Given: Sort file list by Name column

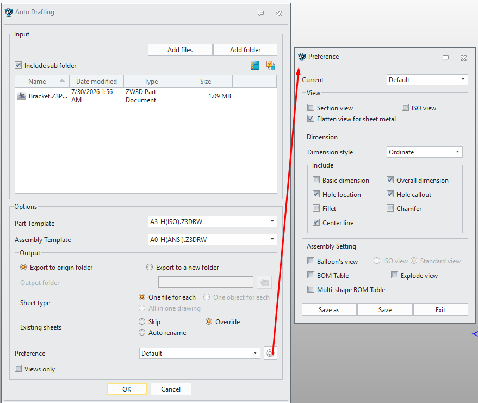Looking at the screenshot, I should tap(42, 82).
